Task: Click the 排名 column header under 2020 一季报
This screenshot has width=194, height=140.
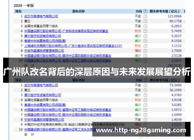Action: click(18, 11)
